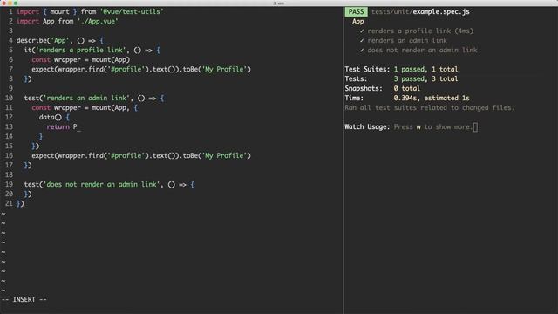
Task: Click the terminal window title bar text
Action: pyautogui.click(x=279, y=3)
